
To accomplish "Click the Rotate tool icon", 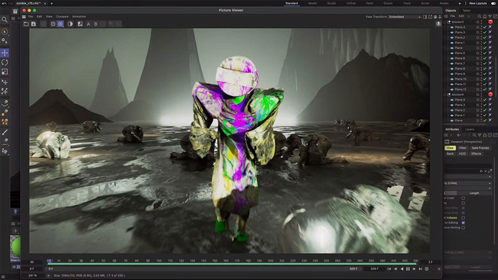I will click(x=5, y=62).
